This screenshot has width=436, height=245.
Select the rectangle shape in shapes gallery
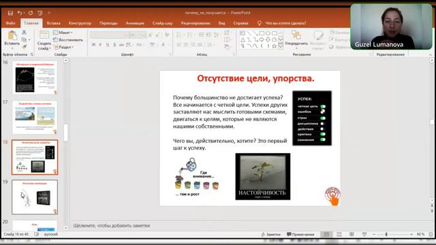pyautogui.click(x=262, y=33)
